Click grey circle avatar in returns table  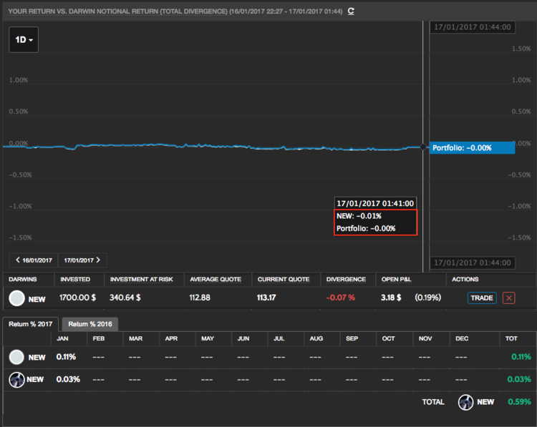coord(16,357)
